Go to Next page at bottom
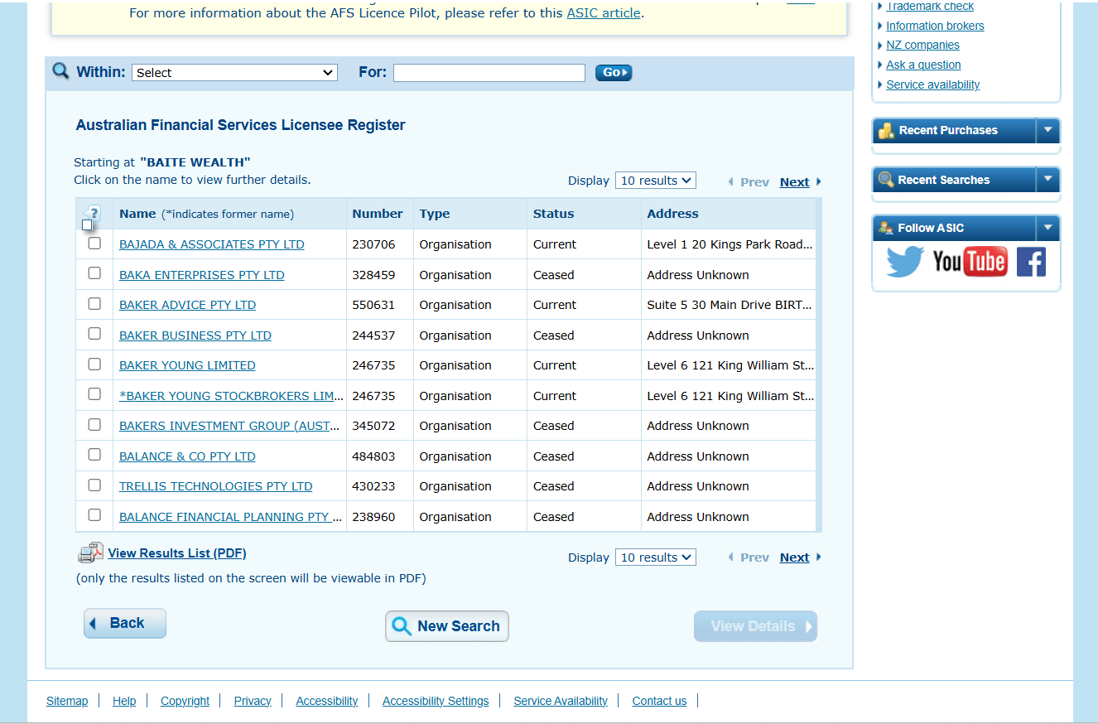1098x724 pixels. [x=794, y=557]
